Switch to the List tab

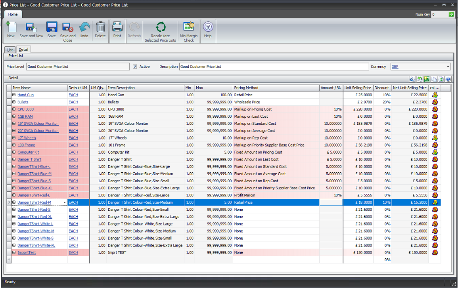pyautogui.click(x=10, y=49)
